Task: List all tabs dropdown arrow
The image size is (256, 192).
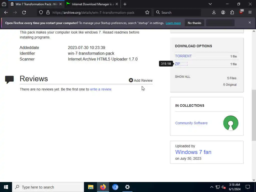Action: [210, 4]
